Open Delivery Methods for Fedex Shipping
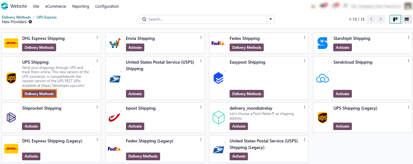 [x=247, y=48]
